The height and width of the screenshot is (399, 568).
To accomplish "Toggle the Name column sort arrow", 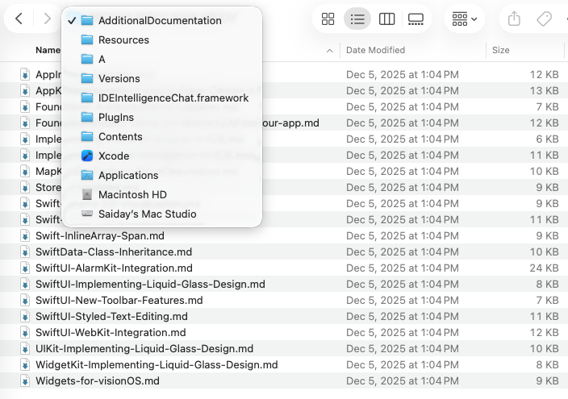I will [x=330, y=51].
